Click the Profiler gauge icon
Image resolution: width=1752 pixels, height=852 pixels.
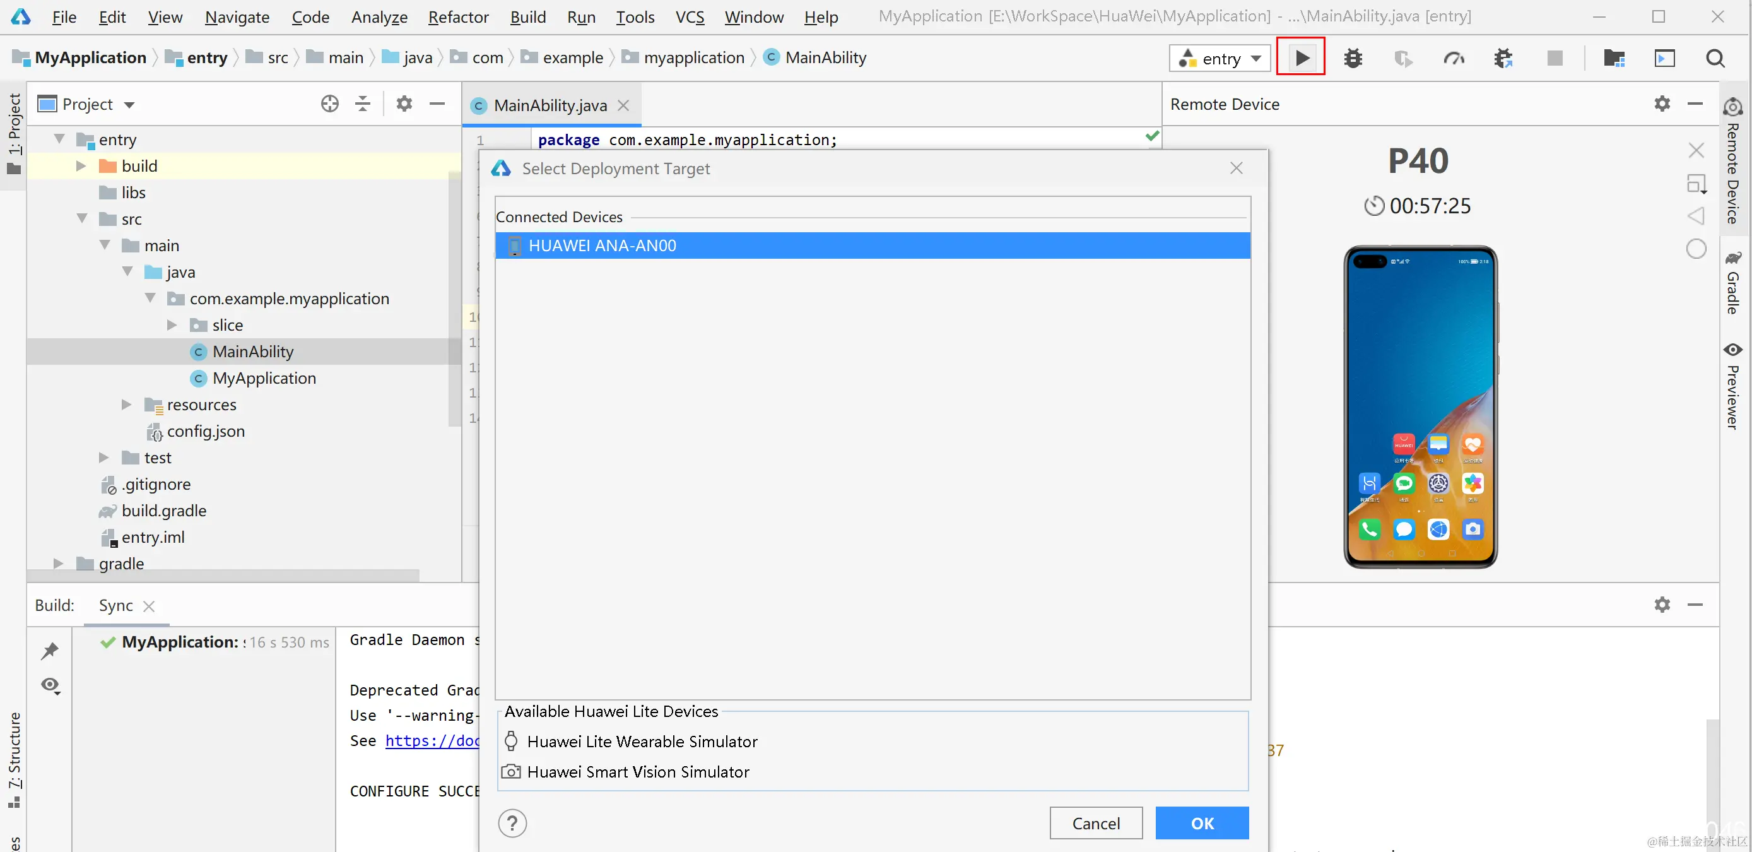(x=1454, y=59)
